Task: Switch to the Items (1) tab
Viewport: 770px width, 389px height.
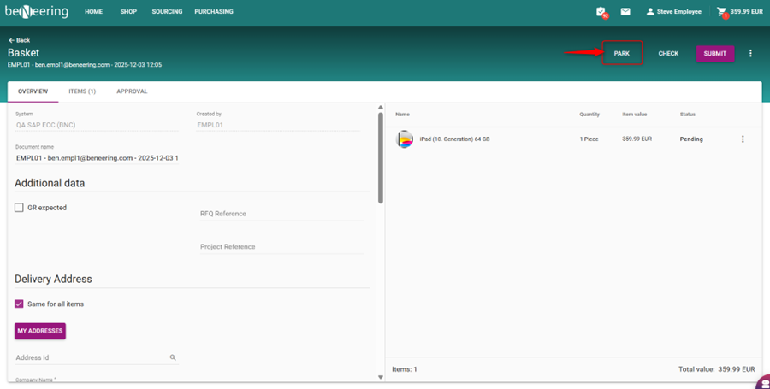Action: (x=82, y=91)
